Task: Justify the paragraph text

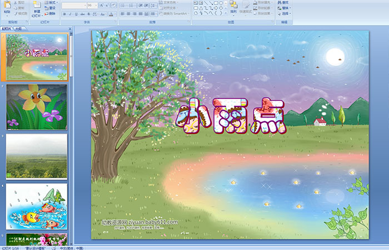Action: click(141, 14)
